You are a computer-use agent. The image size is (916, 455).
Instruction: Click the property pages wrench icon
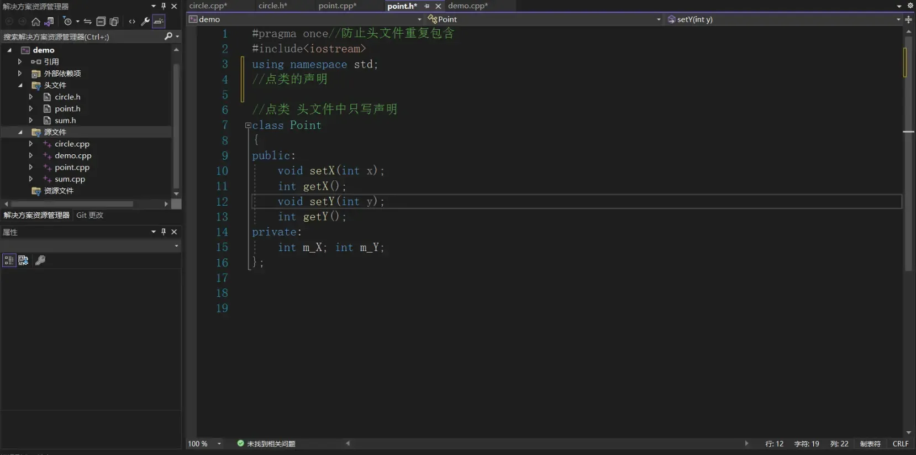(x=40, y=260)
